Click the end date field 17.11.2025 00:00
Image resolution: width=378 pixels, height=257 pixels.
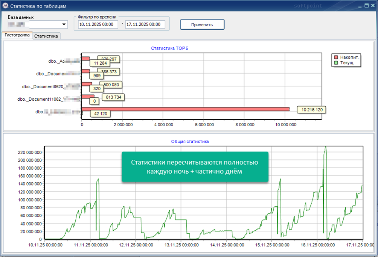click(145, 24)
